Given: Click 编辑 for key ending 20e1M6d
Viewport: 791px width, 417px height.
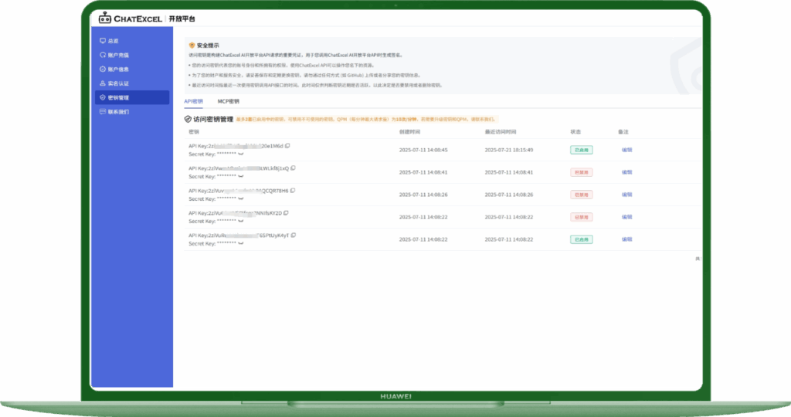Looking at the screenshot, I should coord(626,150).
